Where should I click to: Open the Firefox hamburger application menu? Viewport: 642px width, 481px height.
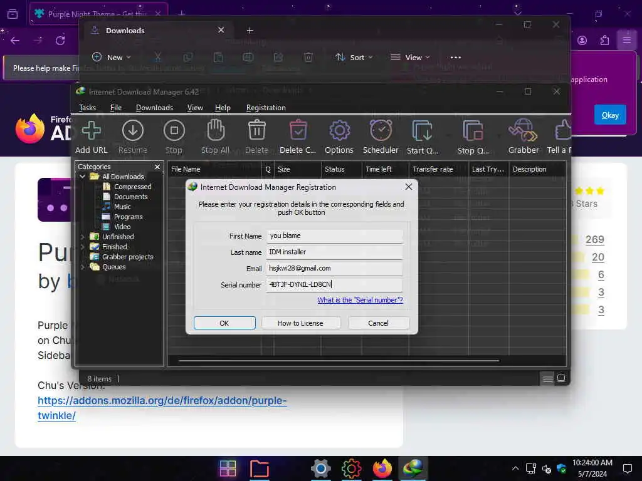tap(627, 40)
